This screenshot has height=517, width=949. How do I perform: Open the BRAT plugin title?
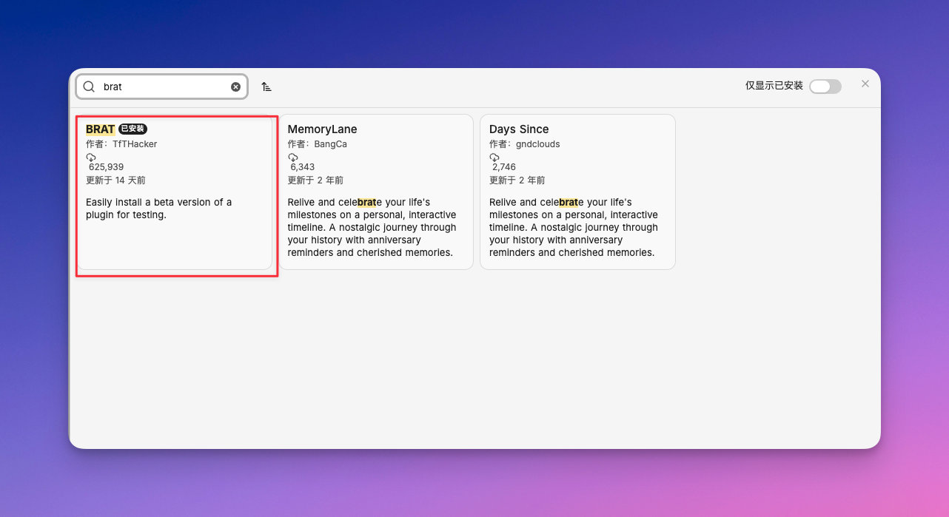click(x=100, y=129)
